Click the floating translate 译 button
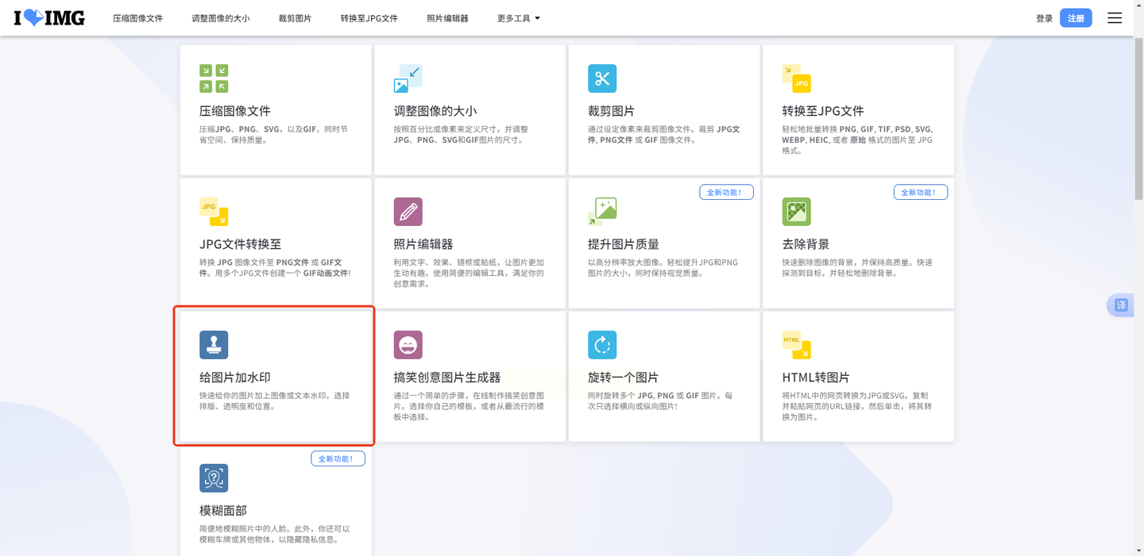Image resolution: width=1144 pixels, height=556 pixels. (1121, 305)
